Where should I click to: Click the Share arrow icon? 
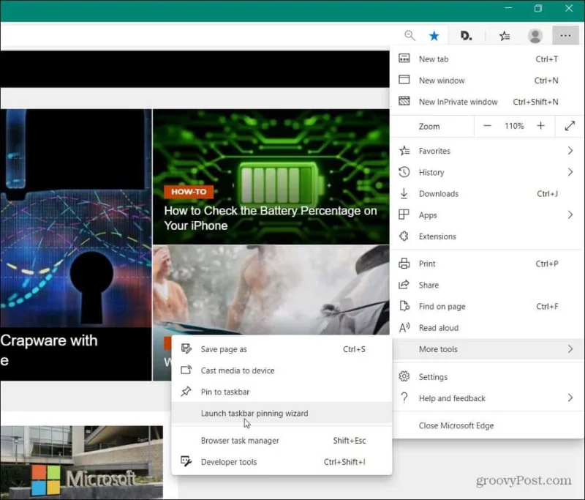(x=404, y=285)
